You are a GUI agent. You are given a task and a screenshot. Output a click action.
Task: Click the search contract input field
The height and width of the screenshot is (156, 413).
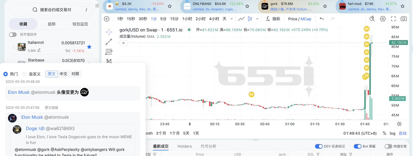point(51,10)
